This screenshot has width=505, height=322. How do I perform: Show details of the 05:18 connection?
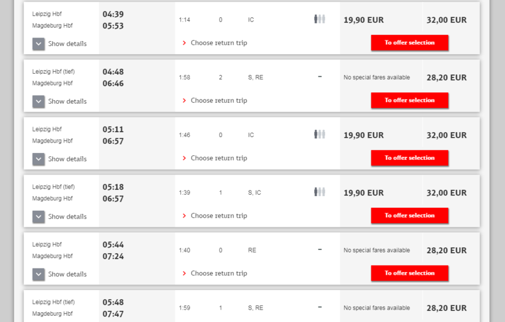(x=39, y=216)
